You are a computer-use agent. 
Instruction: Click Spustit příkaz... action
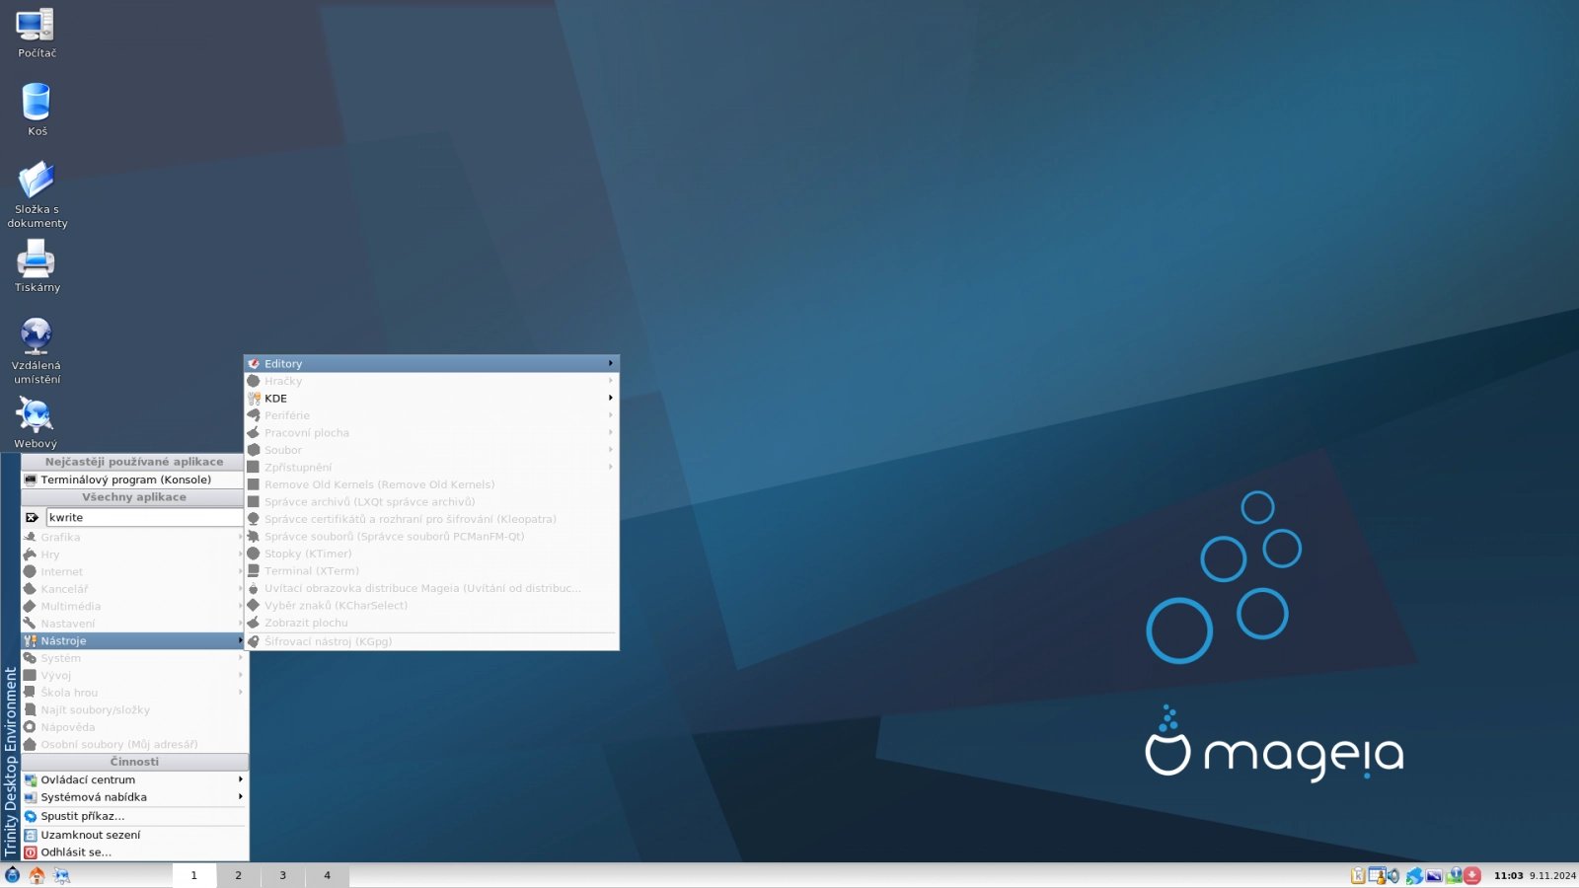point(133,816)
